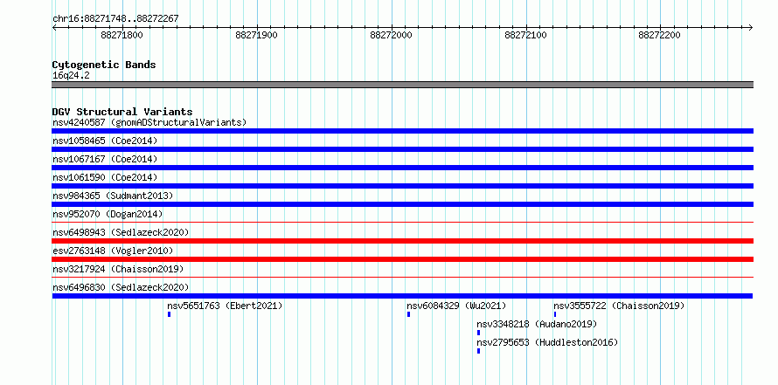
Task: Open variant nsv3217924 (Chaisson2019) label
Action: tap(118, 269)
